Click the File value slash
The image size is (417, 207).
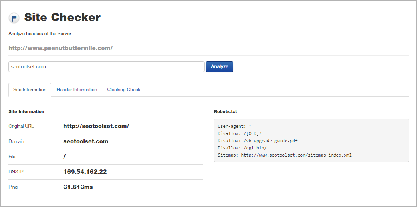point(64,157)
